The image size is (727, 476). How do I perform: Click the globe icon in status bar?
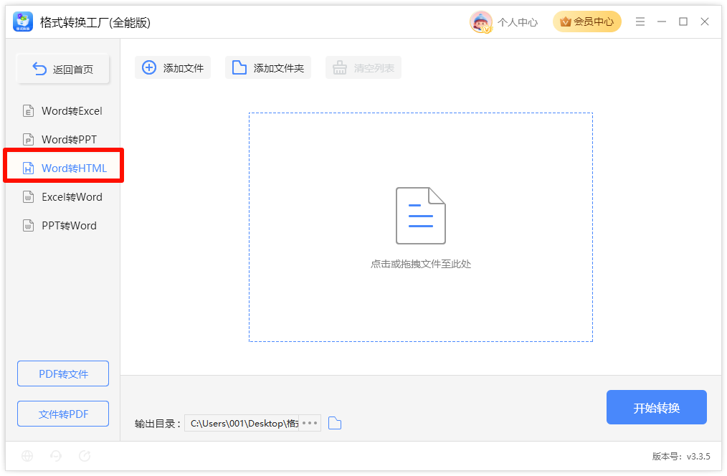point(27,456)
